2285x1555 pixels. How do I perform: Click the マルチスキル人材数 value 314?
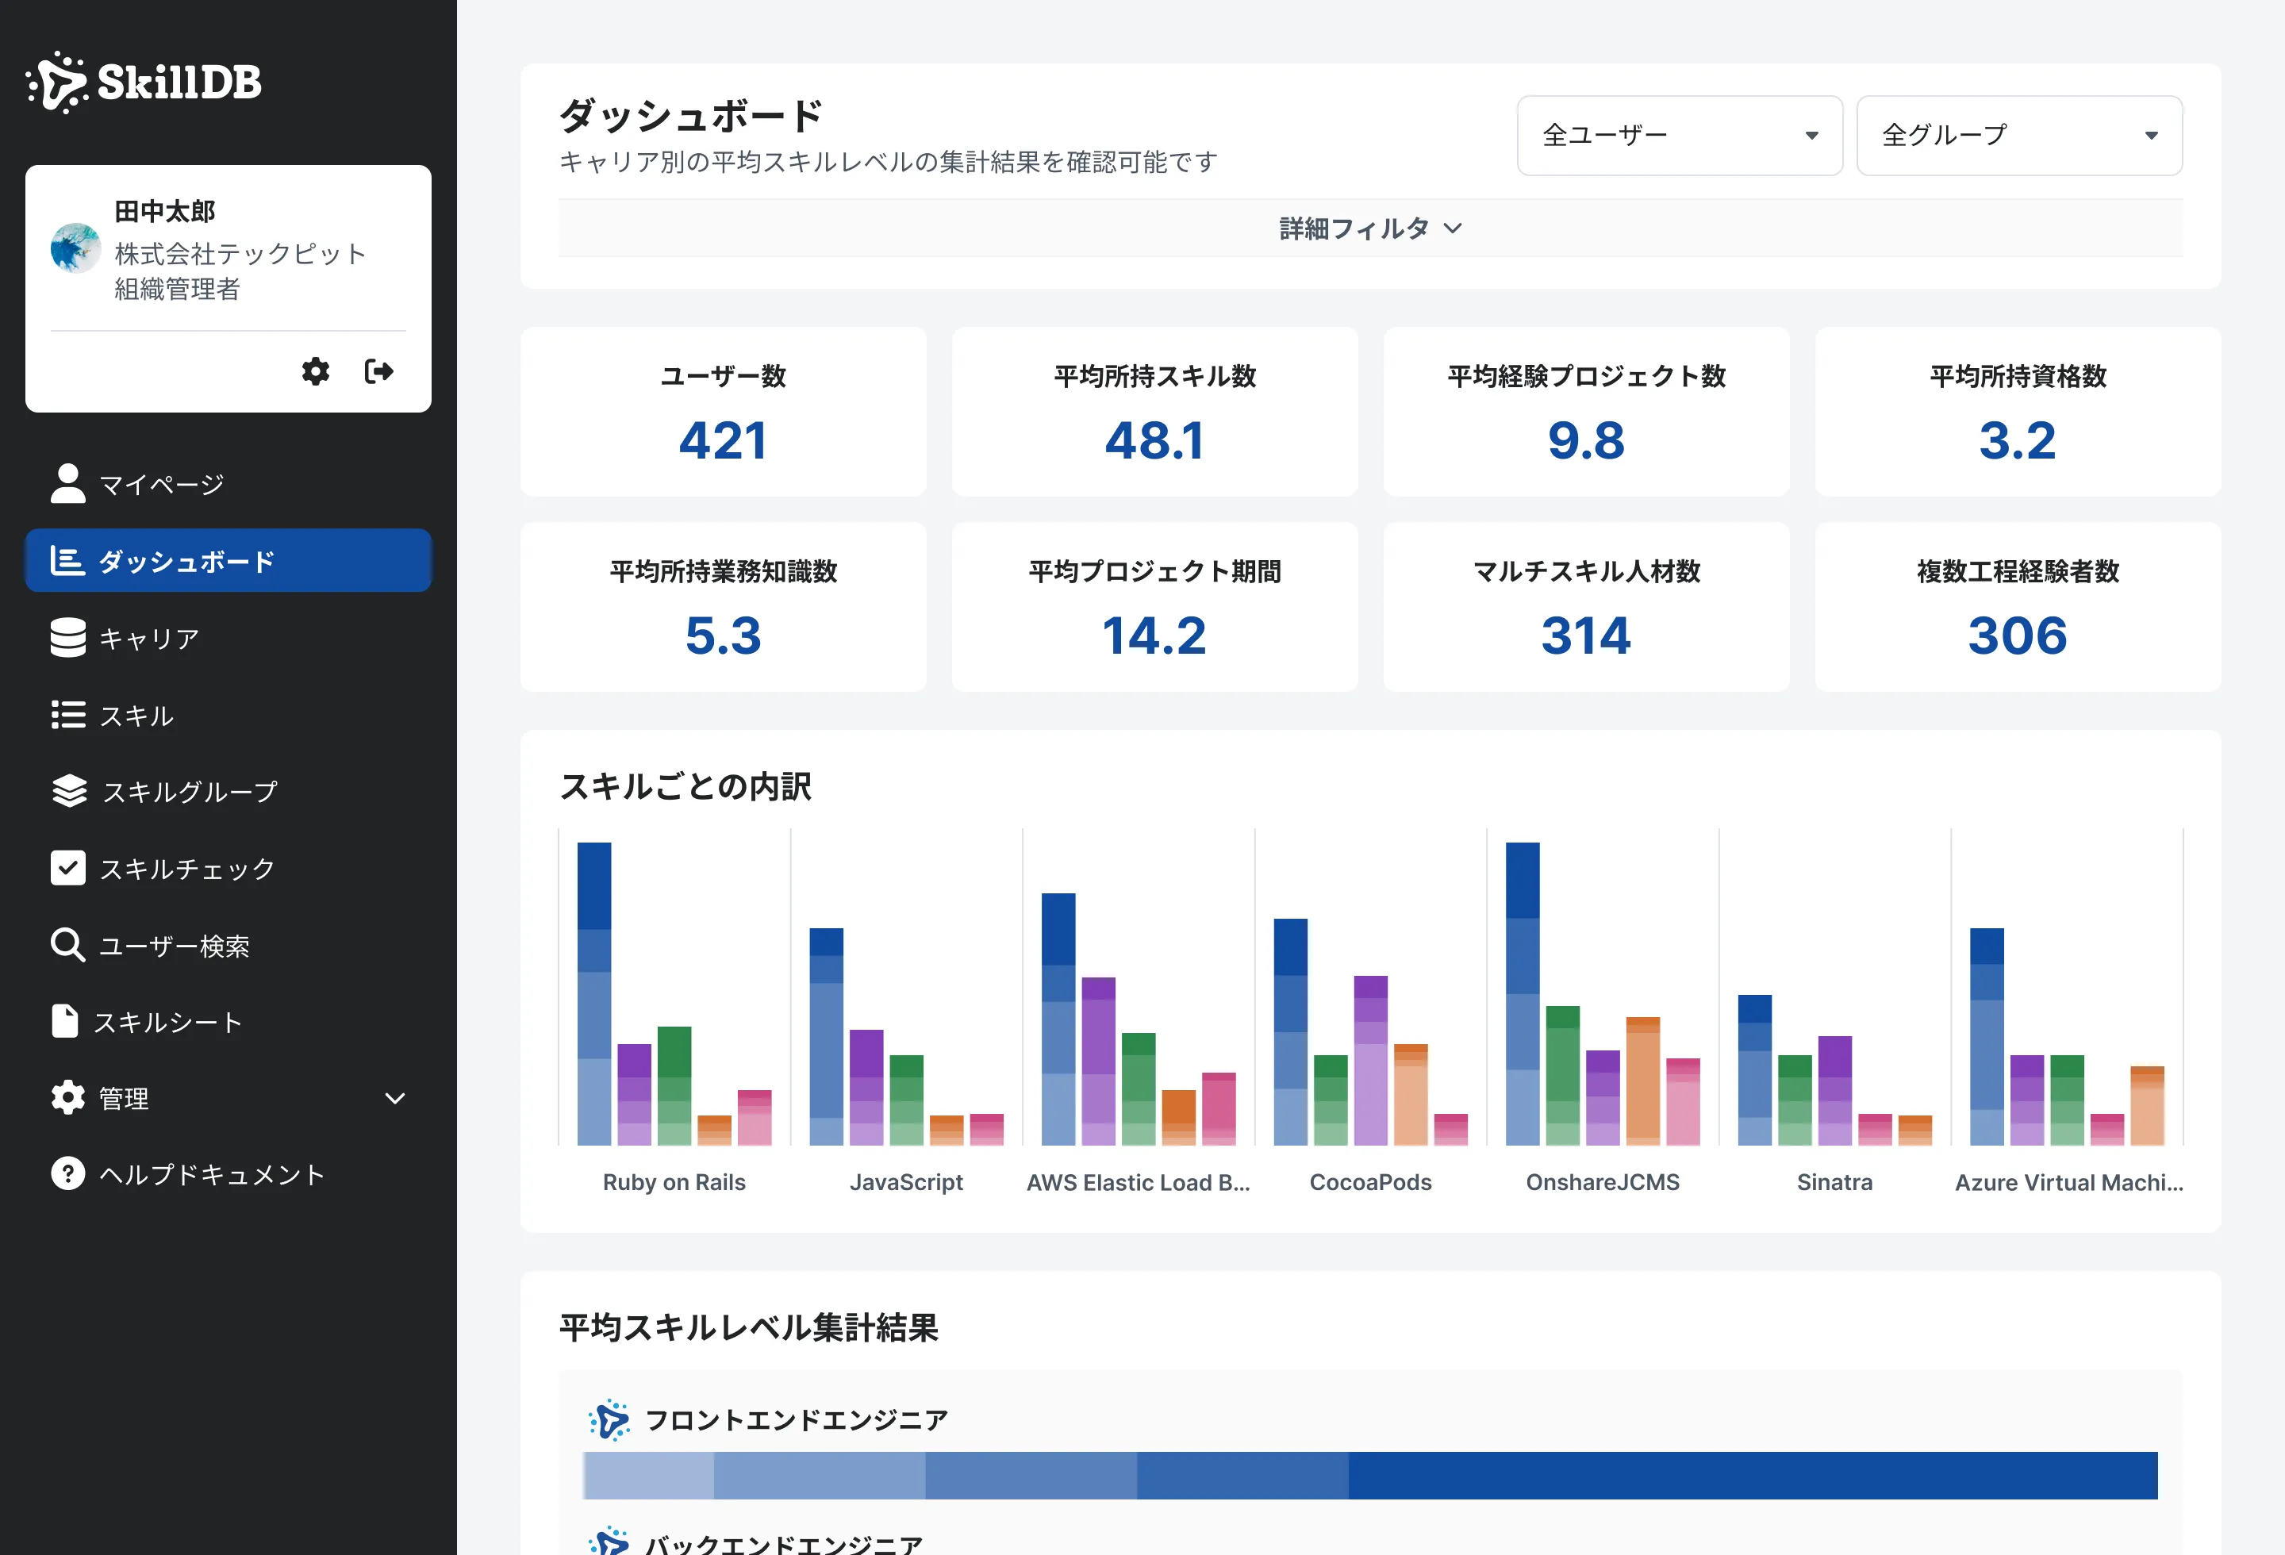click(x=1586, y=636)
